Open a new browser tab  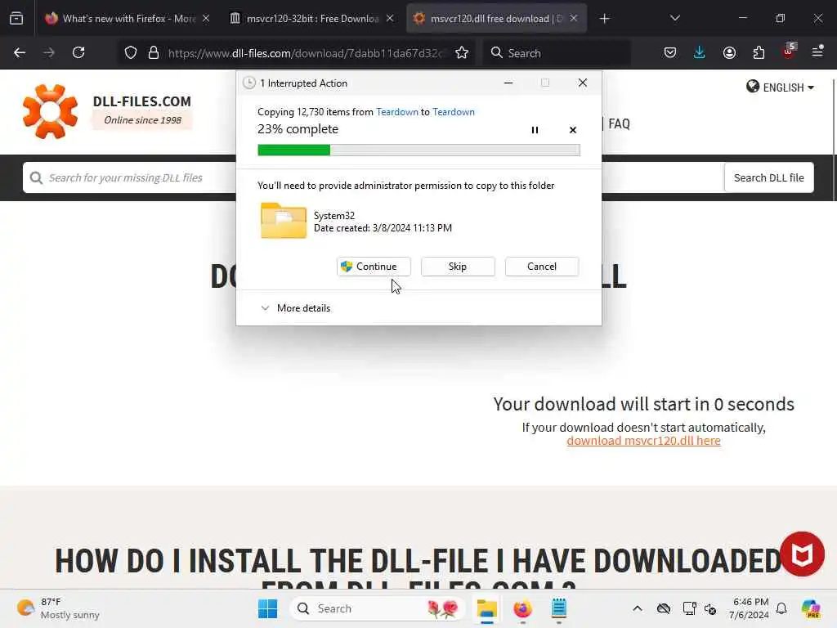(x=604, y=19)
